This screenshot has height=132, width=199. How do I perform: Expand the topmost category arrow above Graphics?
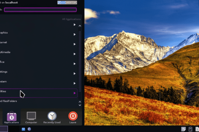pos(75,25)
